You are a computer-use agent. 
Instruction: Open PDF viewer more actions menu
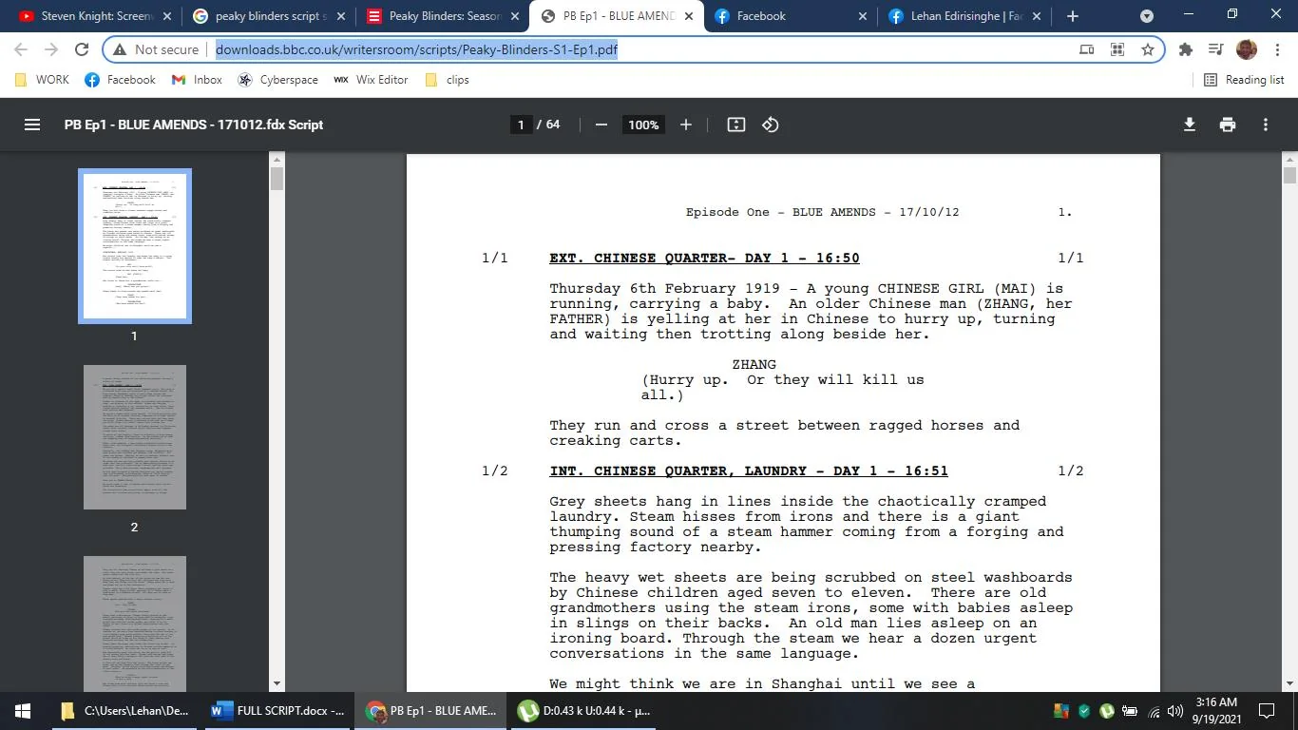click(1266, 125)
